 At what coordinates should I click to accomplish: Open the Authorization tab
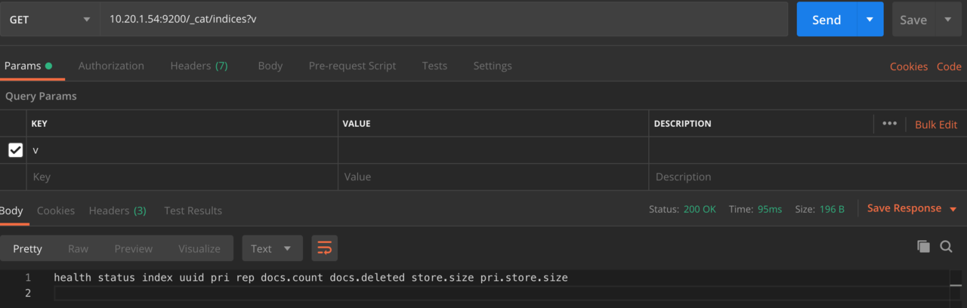(111, 66)
